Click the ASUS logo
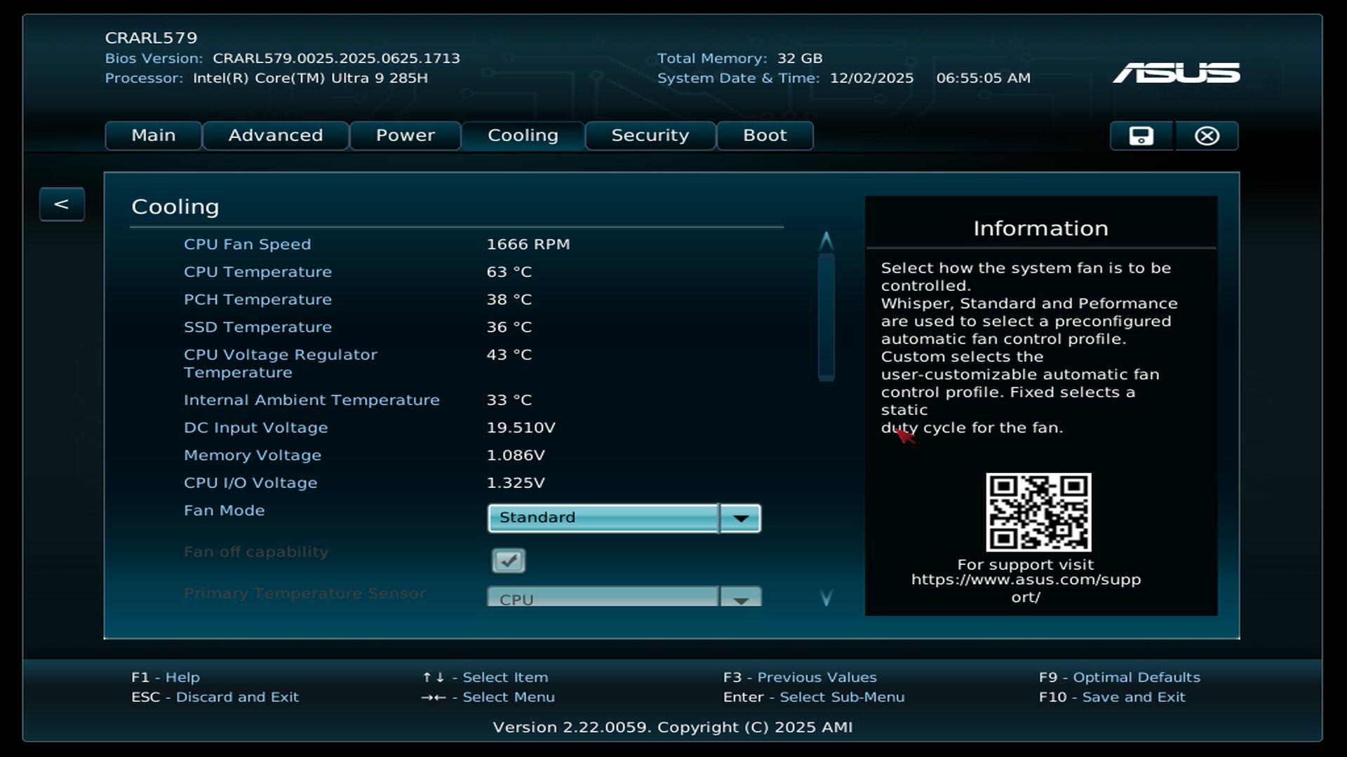Screen dimensions: 1347x757 (1176, 73)
